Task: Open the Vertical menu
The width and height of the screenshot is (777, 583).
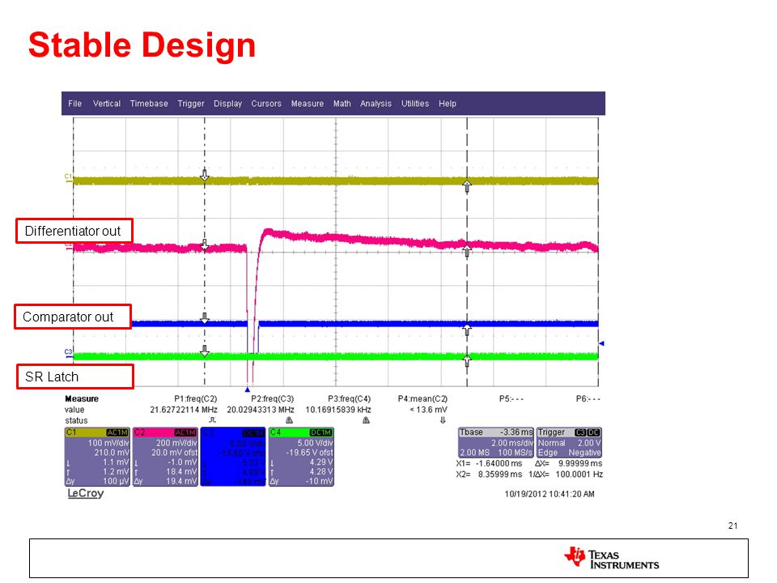Action: click(x=107, y=104)
